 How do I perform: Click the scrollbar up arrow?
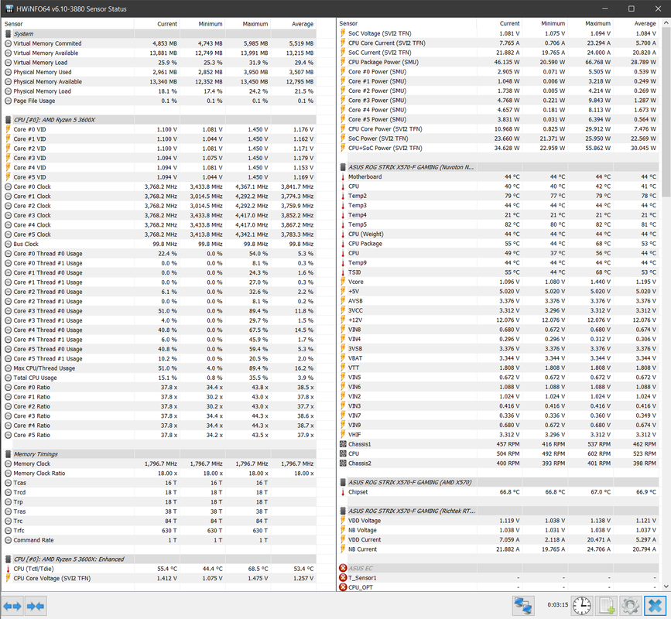666,22
